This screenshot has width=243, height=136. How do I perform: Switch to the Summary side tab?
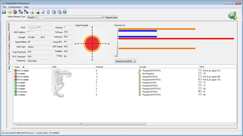(9, 27)
